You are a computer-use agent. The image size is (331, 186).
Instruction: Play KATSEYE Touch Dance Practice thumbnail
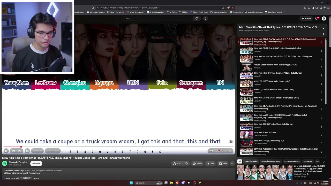coord(247,67)
